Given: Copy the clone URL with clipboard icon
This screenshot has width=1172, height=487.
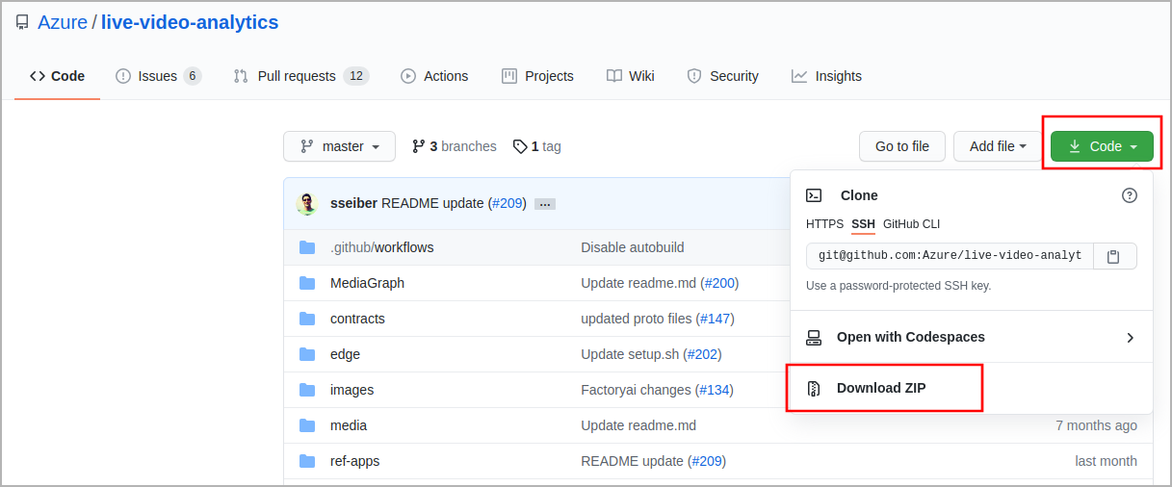Looking at the screenshot, I should tap(1114, 256).
